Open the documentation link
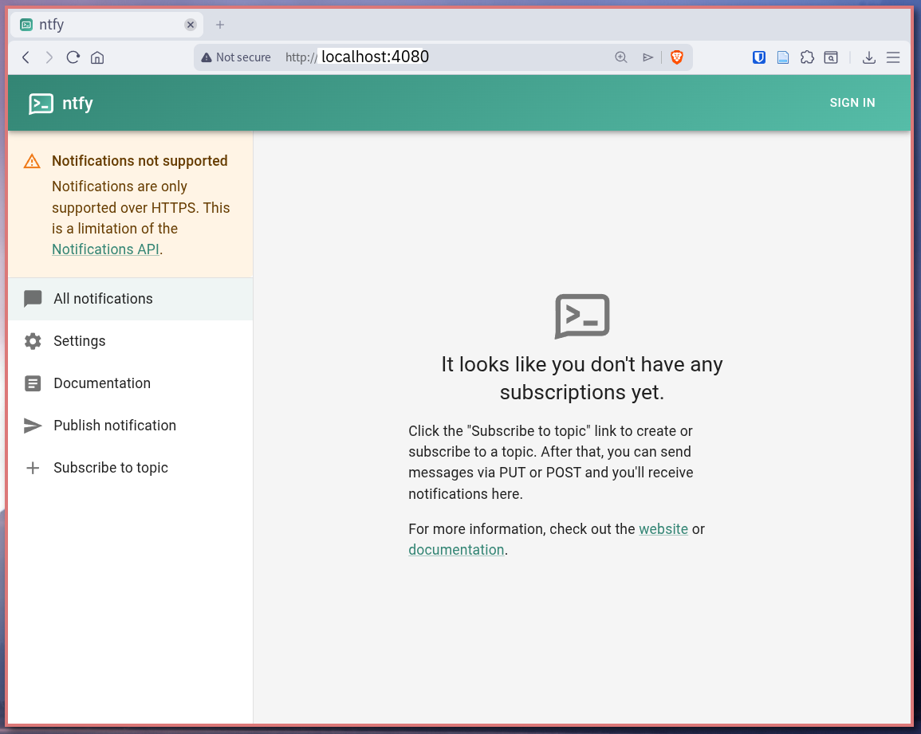The image size is (921, 734). (x=456, y=549)
